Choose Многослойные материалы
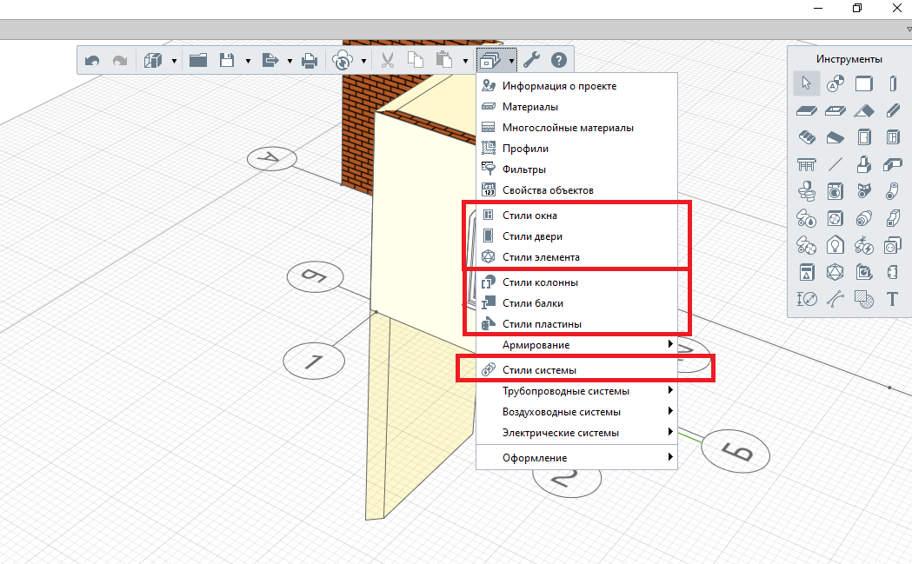912x564 pixels. coord(577,128)
